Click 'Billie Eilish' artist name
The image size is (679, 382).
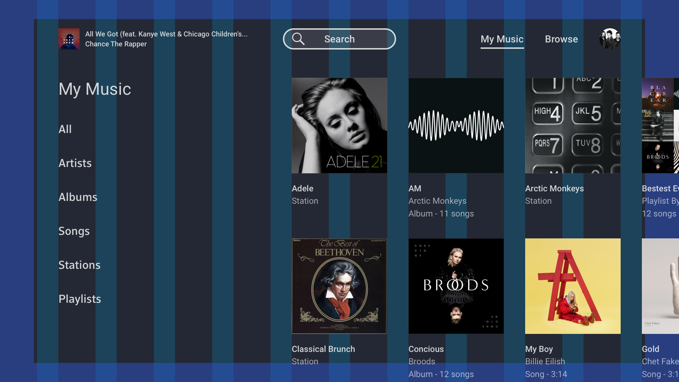[545, 361]
